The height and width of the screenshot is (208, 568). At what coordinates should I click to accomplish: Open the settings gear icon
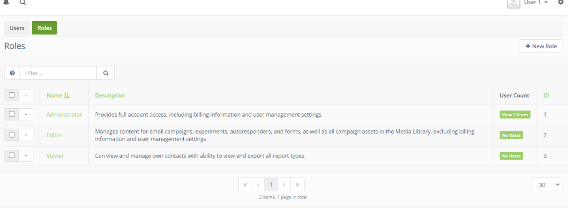pyautogui.click(x=561, y=2)
